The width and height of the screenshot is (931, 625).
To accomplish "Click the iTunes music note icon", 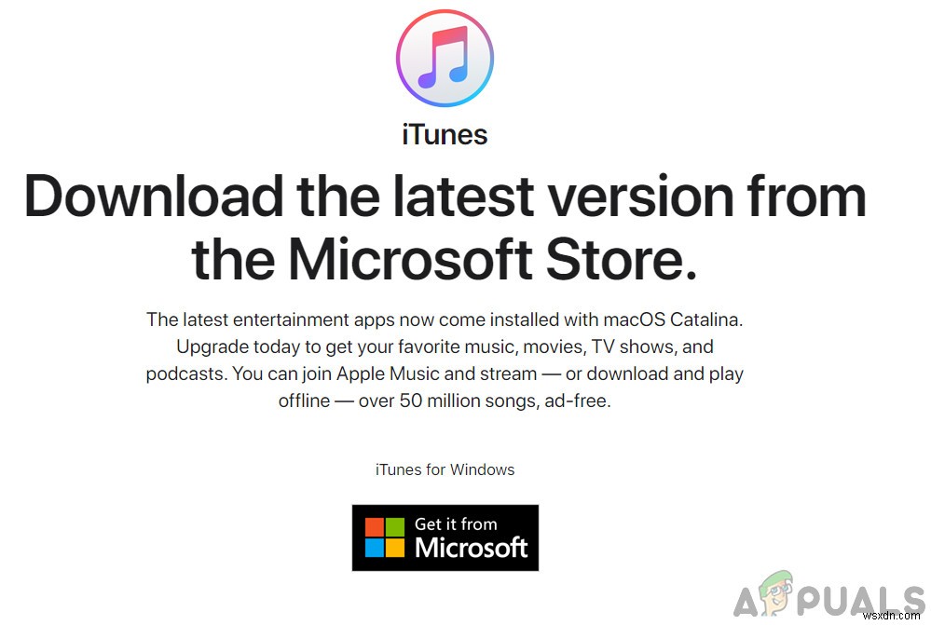I will click(x=445, y=58).
